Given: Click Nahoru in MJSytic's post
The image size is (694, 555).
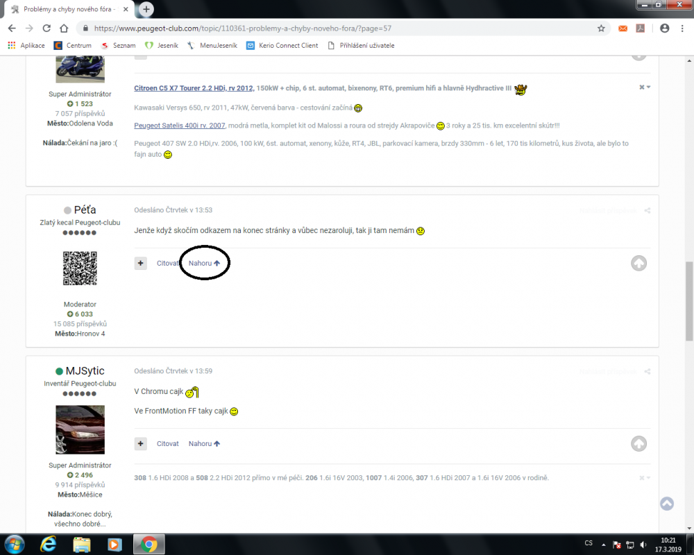Looking at the screenshot, I should pyautogui.click(x=204, y=443).
